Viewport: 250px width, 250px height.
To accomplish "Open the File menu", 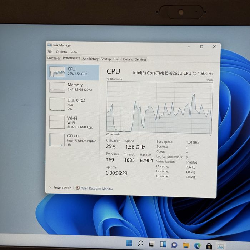I will pyautogui.click(x=50, y=52).
